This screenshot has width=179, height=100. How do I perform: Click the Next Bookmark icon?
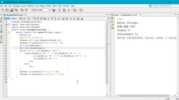(x=56, y=19)
